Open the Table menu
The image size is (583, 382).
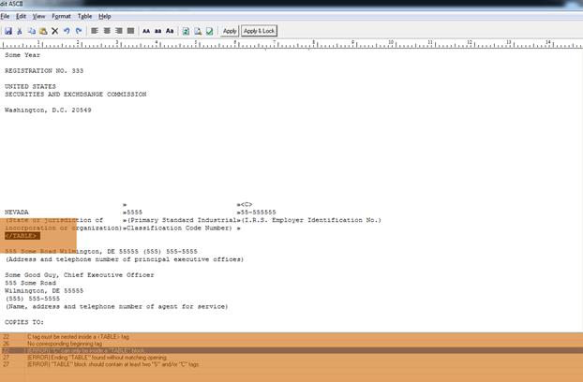(84, 16)
